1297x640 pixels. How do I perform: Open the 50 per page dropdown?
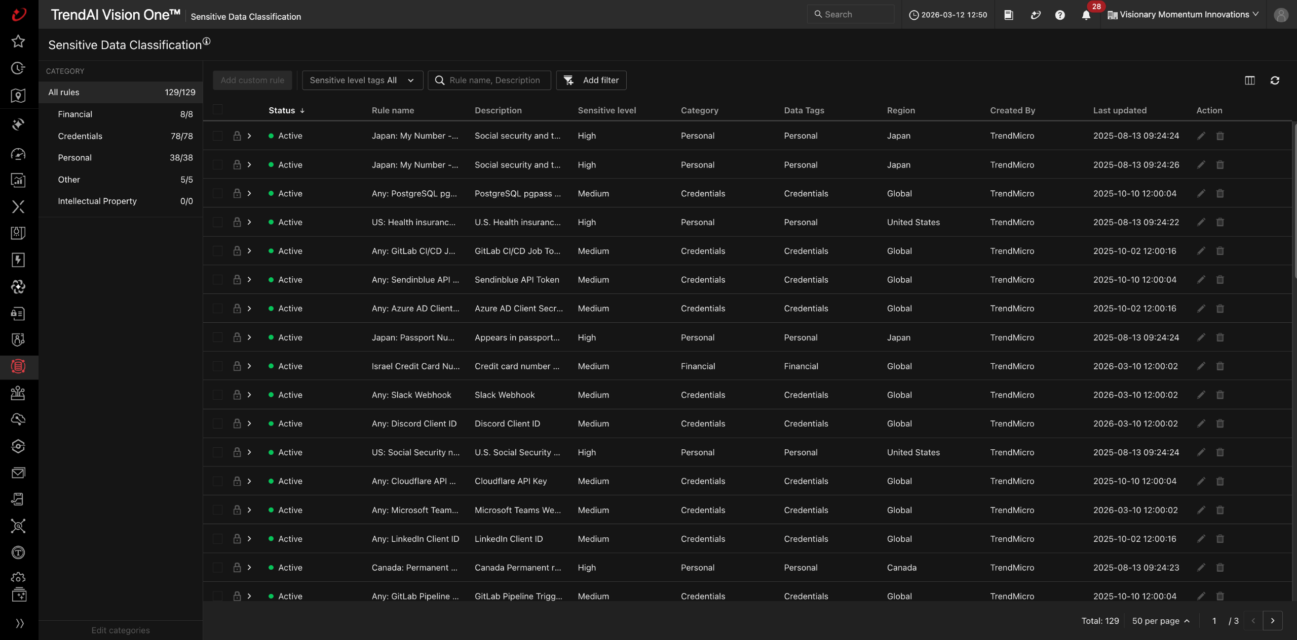(x=1160, y=621)
